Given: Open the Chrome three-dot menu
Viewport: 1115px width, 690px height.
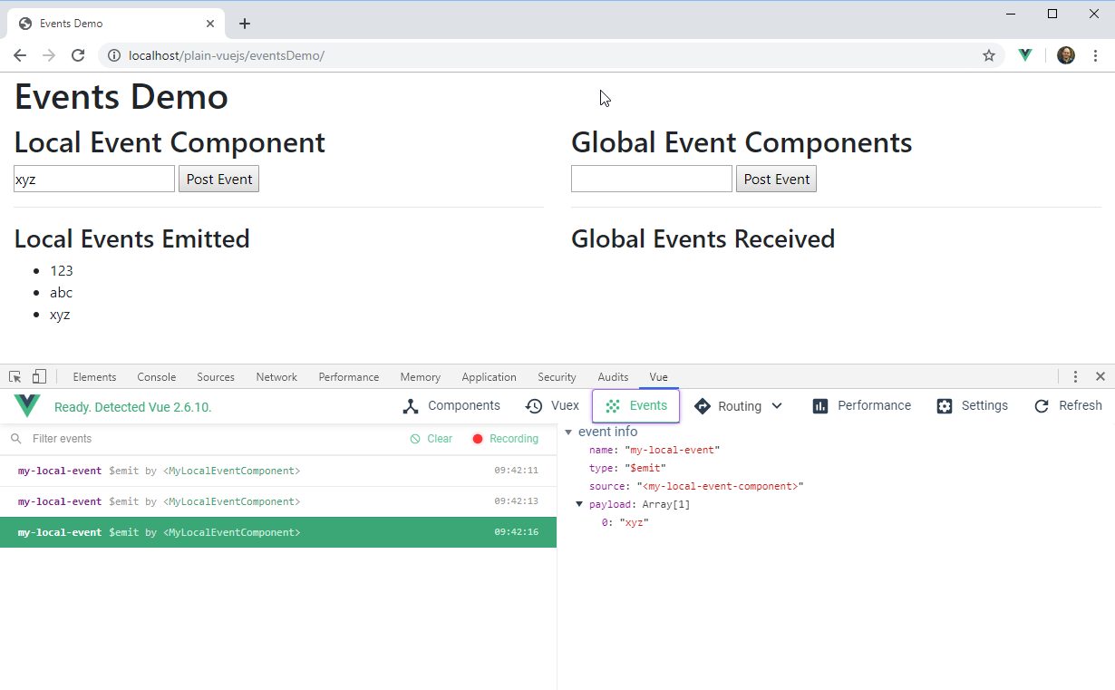Looking at the screenshot, I should pos(1096,55).
